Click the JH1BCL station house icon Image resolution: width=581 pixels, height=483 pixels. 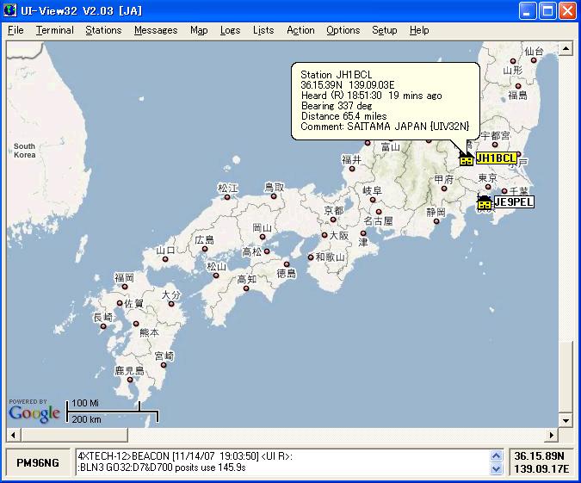[466, 158]
